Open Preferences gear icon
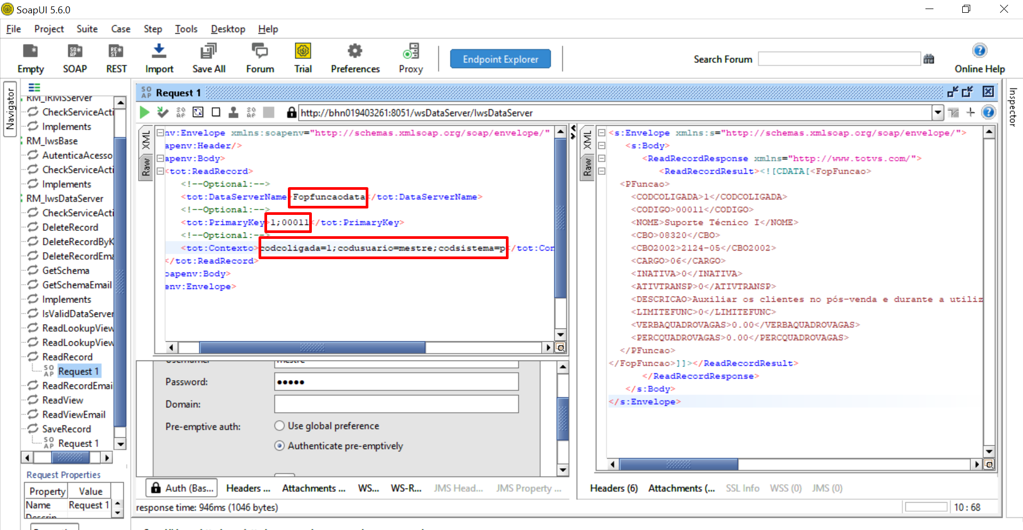Viewport: 1023px width, 530px height. (x=355, y=51)
